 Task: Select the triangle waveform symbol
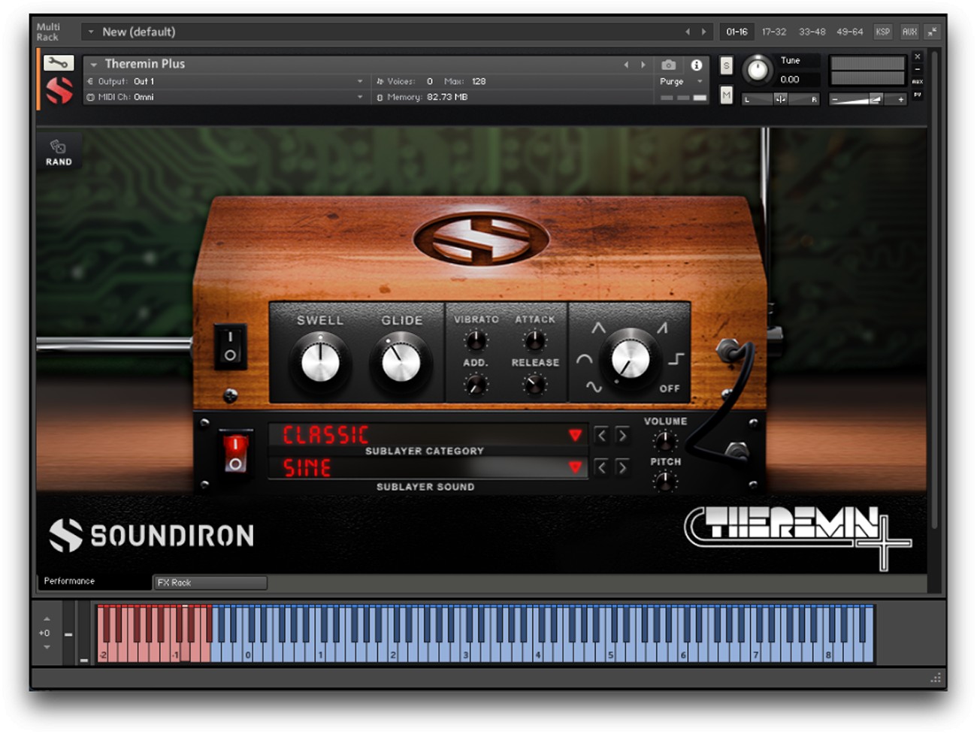(598, 328)
